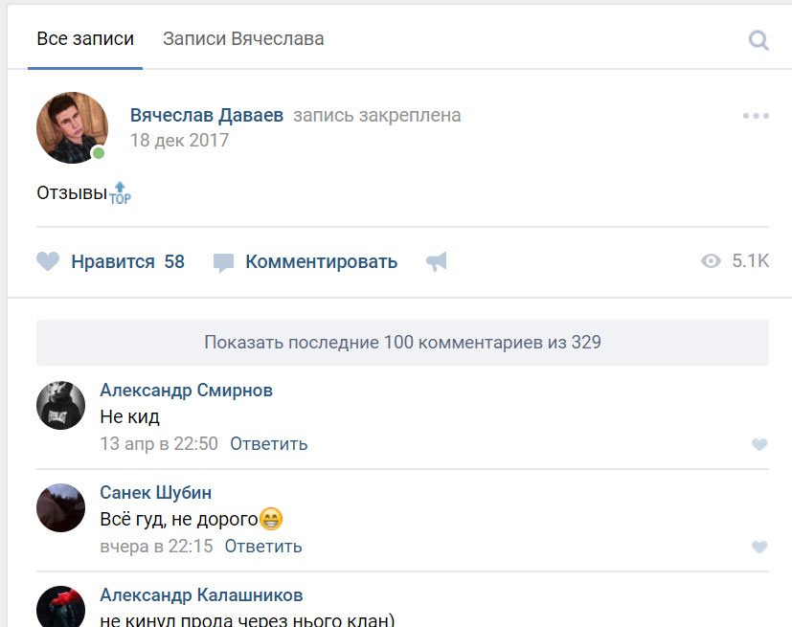Like Александр Смирнов's comment
Screen dimensions: 792x627
[x=759, y=444]
